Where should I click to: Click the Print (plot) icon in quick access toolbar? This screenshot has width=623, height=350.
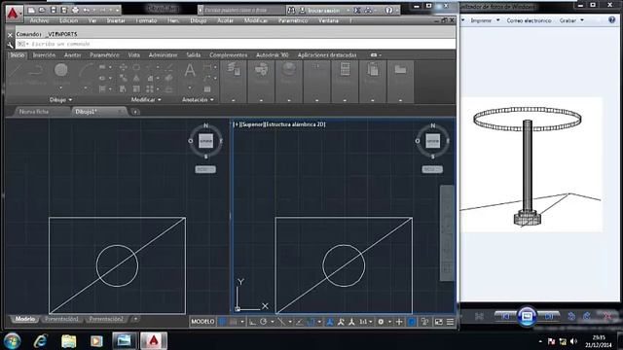(x=75, y=10)
